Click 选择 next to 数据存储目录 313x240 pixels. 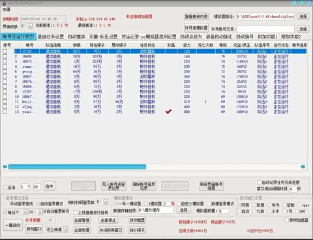(x=184, y=210)
